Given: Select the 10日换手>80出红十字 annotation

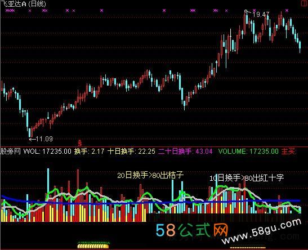Looking at the screenshot, I should 247,178.
